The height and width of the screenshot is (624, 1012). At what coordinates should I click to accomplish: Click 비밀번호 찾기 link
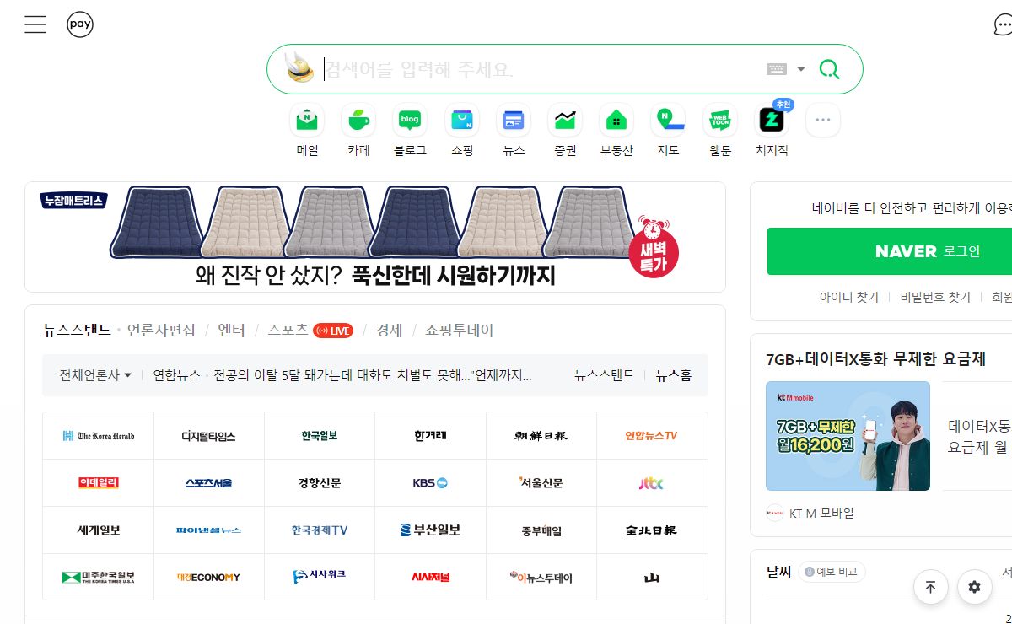pyautogui.click(x=935, y=297)
